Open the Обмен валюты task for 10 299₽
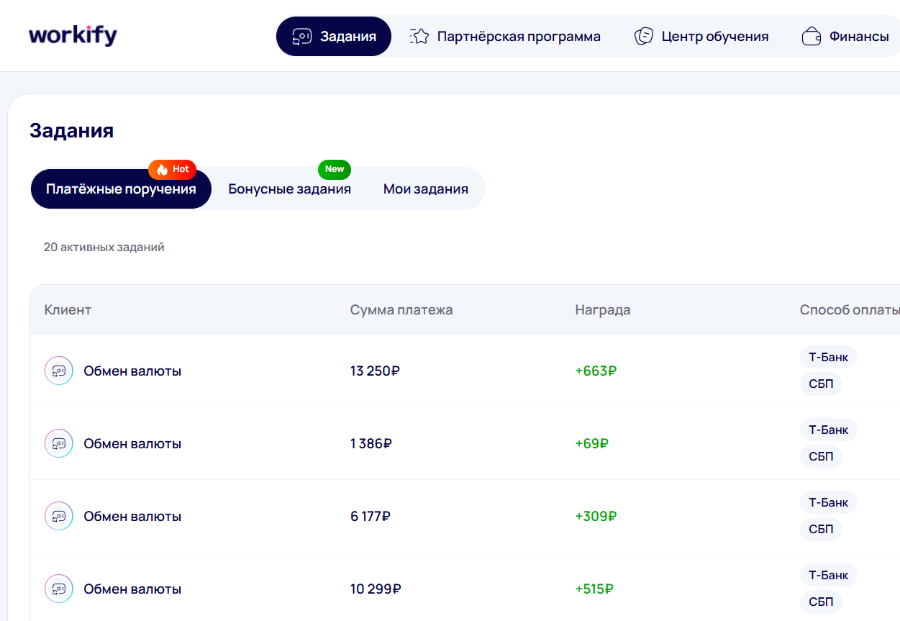 pos(132,589)
